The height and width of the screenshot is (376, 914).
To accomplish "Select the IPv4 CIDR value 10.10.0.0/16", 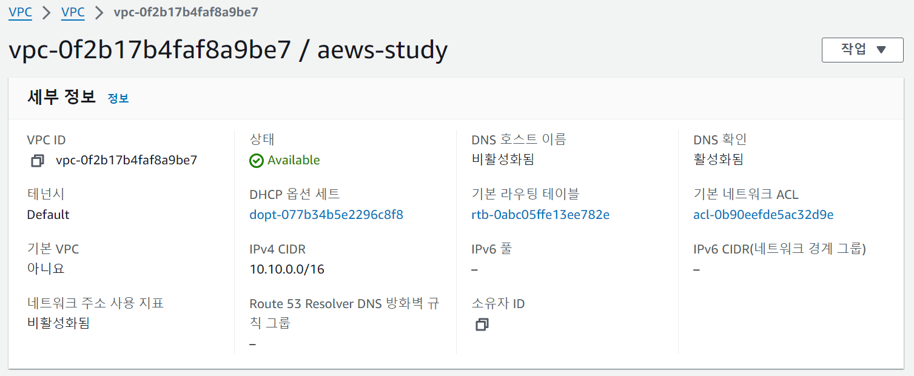I will (287, 269).
